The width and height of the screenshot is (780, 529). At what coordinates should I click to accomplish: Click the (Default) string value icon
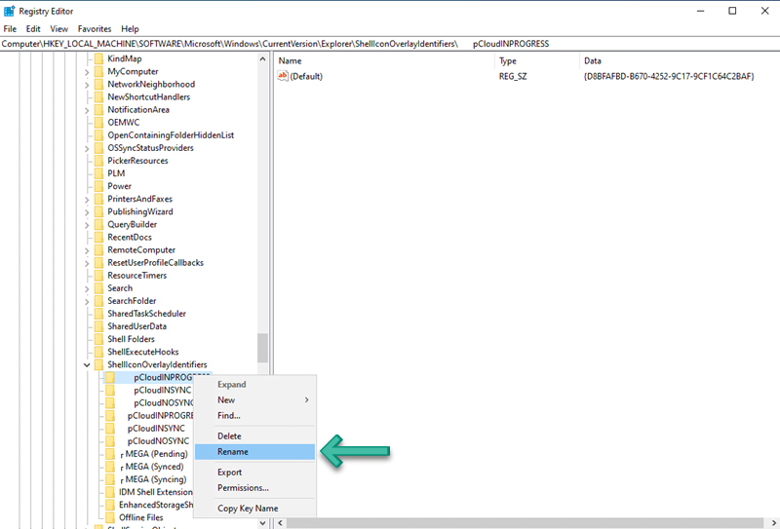[x=283, y=76]
